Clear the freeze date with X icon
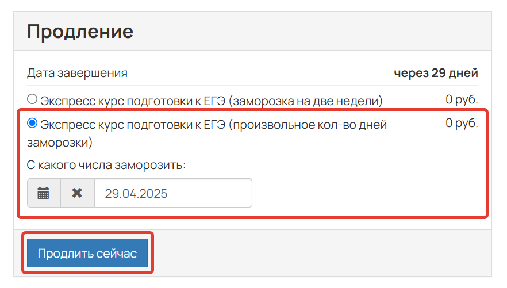Viewport: 507px width, 288px height. pos(77,193)
